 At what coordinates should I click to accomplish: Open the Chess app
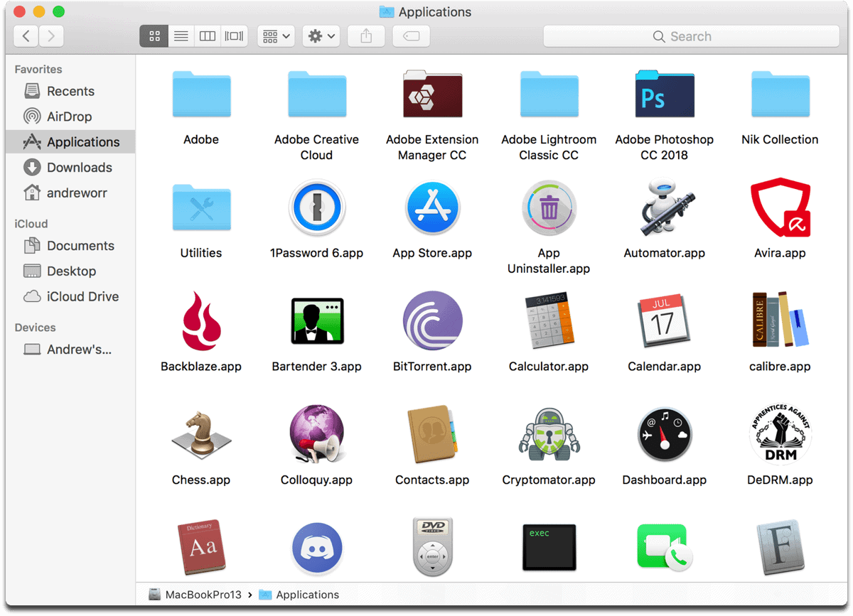[201, 434]
